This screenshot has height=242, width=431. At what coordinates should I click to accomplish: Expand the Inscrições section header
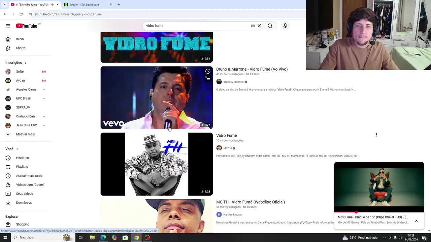tap(16, 63)
